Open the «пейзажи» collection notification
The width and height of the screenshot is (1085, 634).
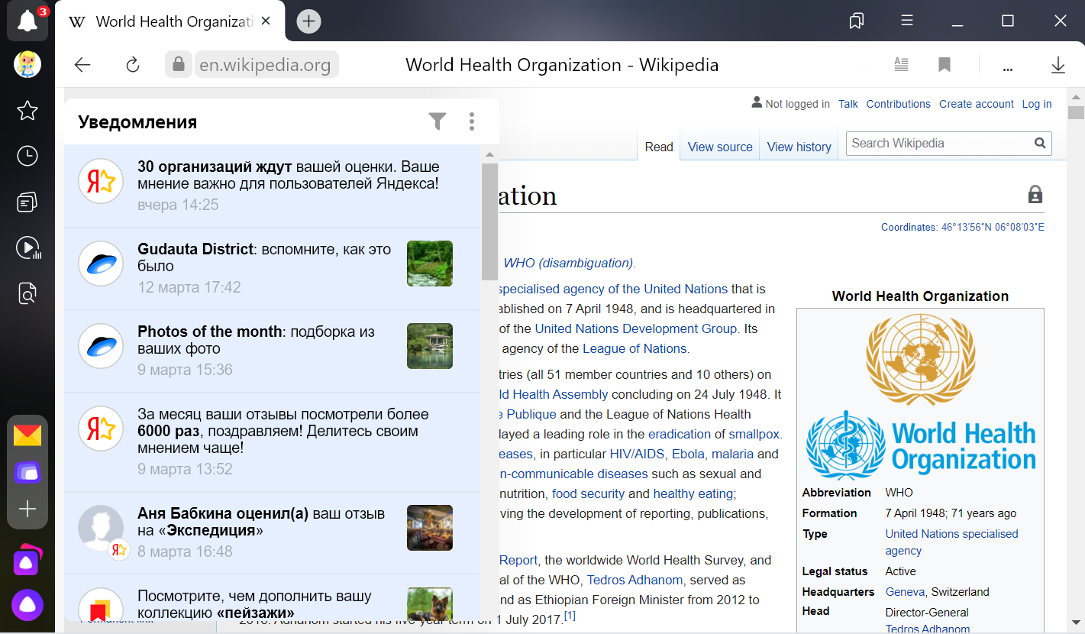click(273, 598)
